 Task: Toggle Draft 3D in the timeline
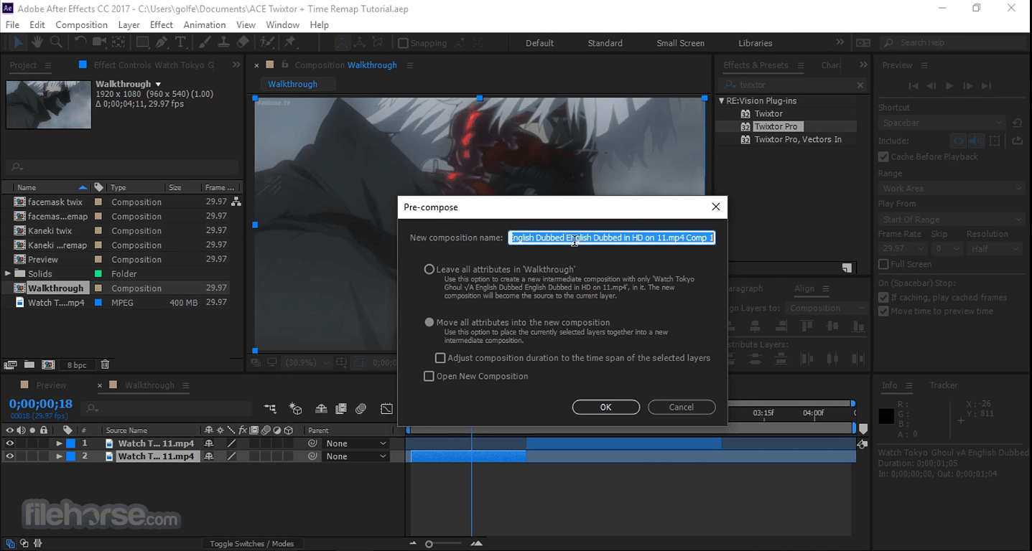(x=296, y=409)
